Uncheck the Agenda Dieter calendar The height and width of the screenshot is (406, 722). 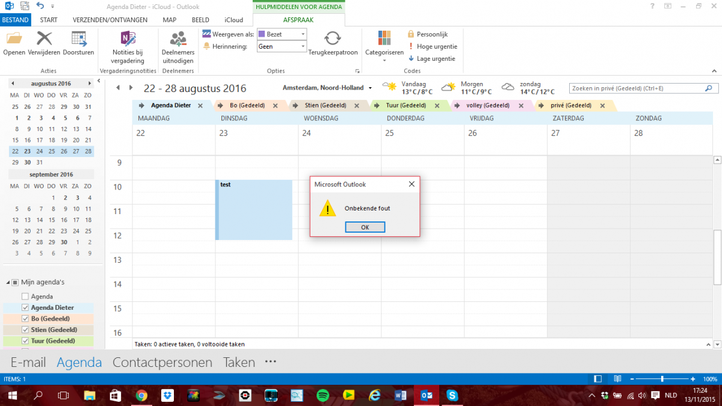25,307
